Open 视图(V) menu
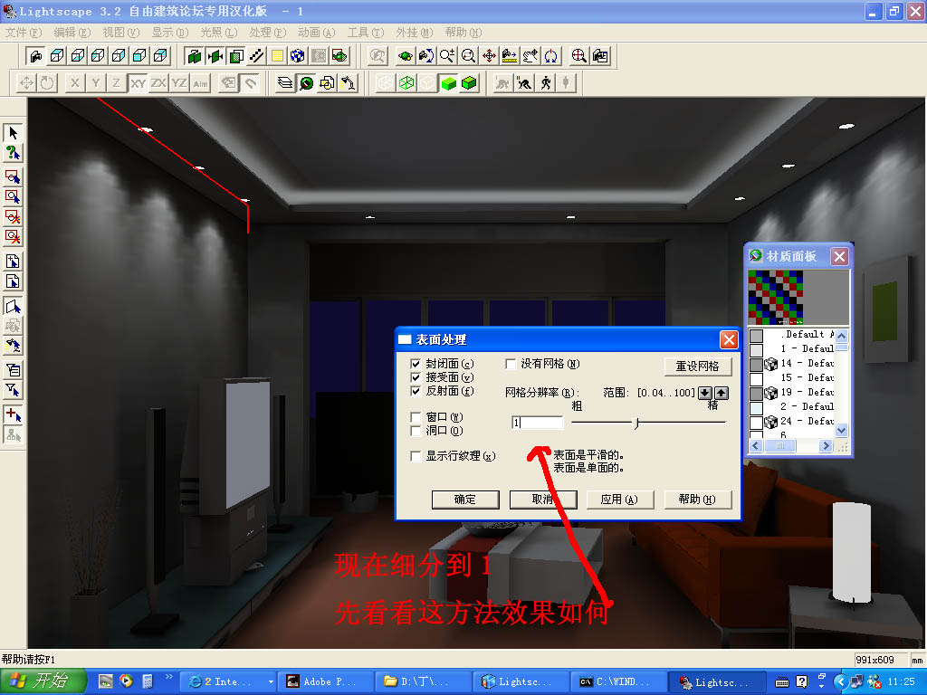 (x=120, y=33)
